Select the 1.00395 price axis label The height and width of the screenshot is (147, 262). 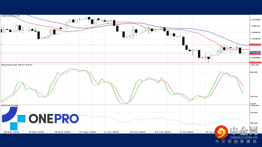coord(255,58)
